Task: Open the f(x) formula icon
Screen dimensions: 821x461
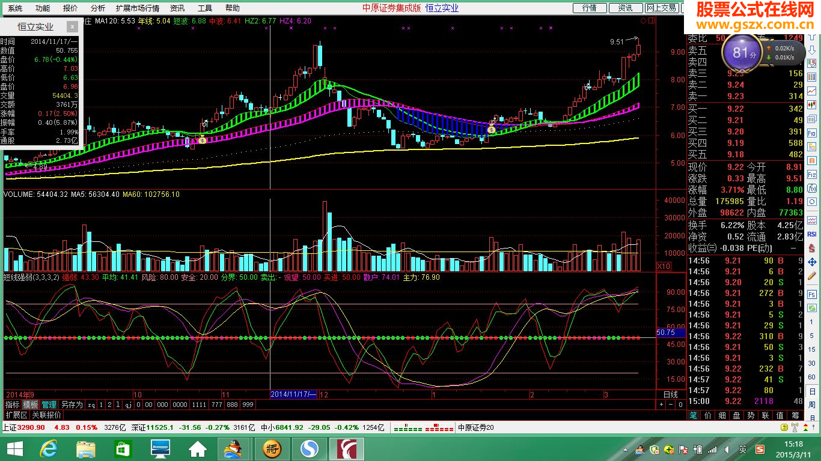Action: tap(813, 188)
